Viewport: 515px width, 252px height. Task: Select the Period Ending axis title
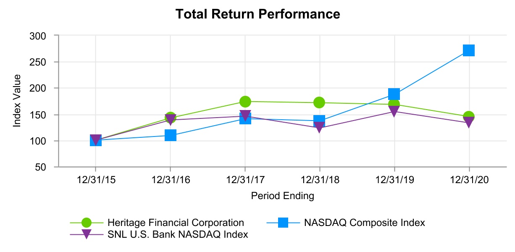282,196
